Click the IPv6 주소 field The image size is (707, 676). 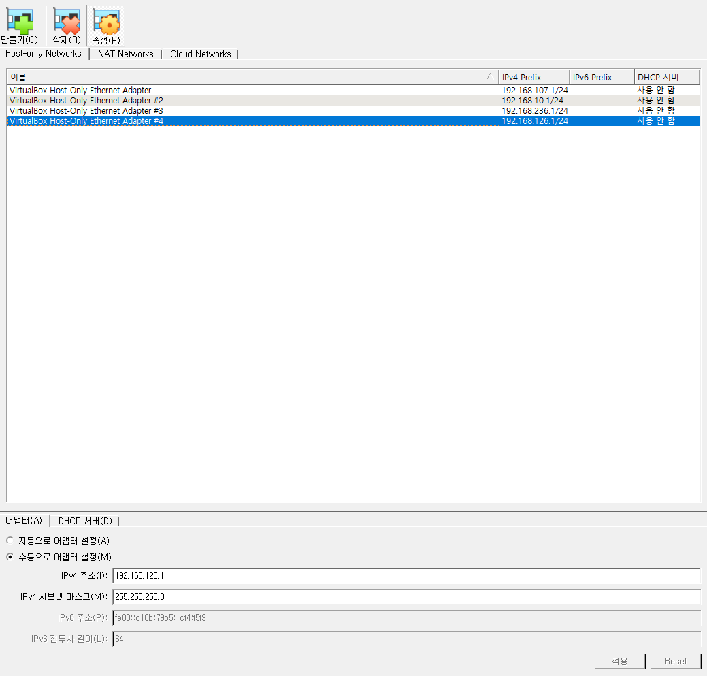point(406,618)
